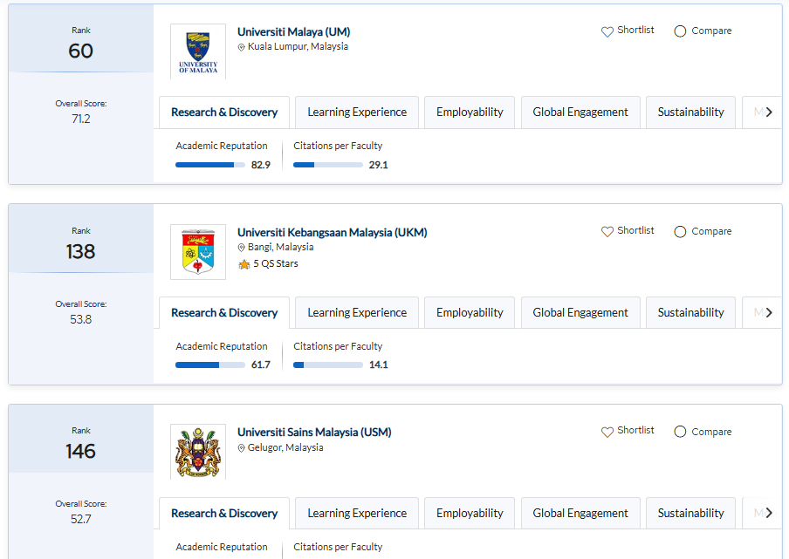Open Employability tab for USM

tap(470, 514)
